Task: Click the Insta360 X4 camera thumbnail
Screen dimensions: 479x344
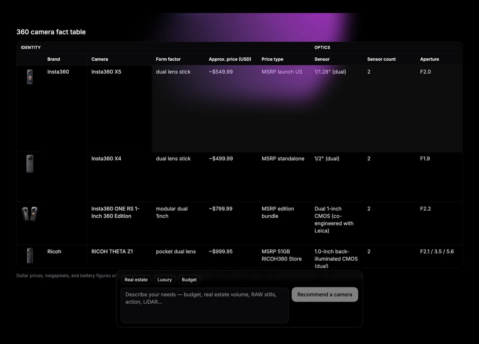Action: pyautogui.click(x=30, y=164)
